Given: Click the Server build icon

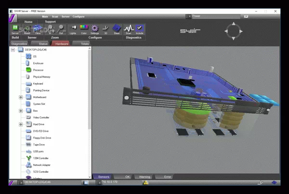Looking at the screenshot, I should [15, 28].
